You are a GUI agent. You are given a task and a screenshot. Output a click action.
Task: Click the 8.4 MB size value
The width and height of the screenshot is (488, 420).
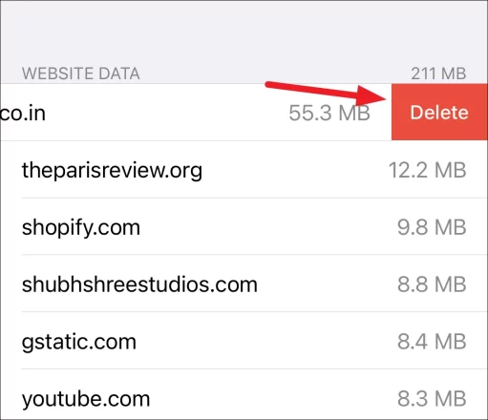pyautogui.click(x=432, y=342)
